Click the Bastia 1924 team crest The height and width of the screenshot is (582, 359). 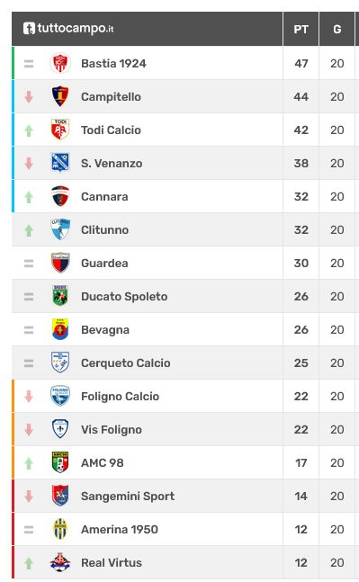point(60,63)
